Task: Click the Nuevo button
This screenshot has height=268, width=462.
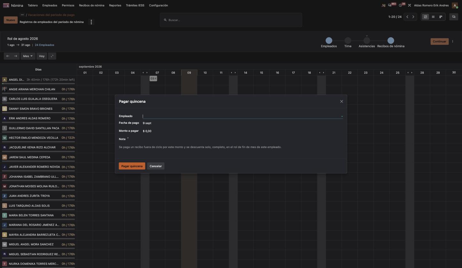Action: [x=11, y=20]
